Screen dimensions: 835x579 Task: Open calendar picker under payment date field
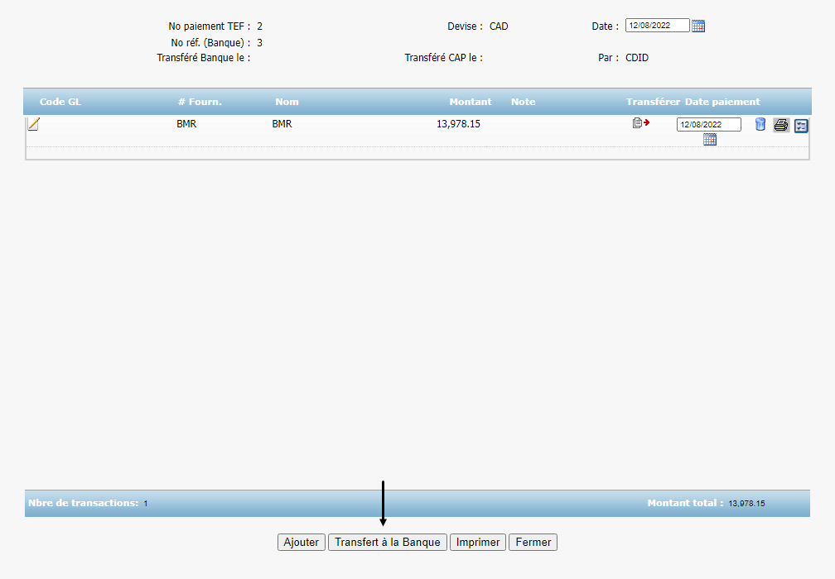[x=709, y=140]
